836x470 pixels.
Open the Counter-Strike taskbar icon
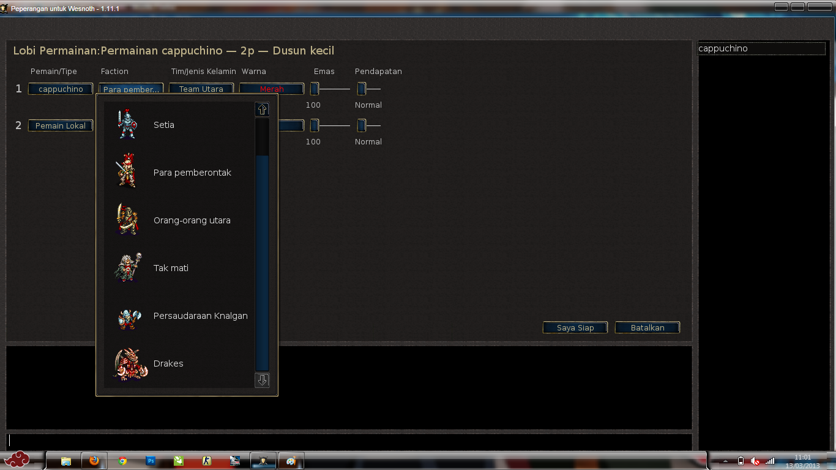207,461
